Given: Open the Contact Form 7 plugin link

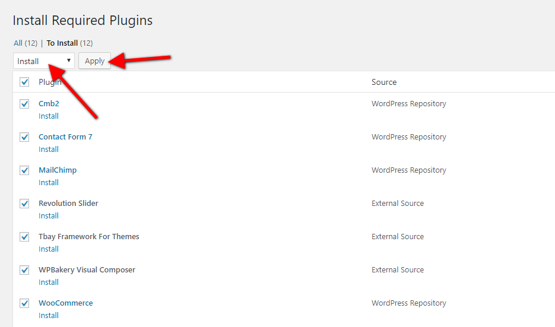Looking at the screenshot, I should coord(65,137).
